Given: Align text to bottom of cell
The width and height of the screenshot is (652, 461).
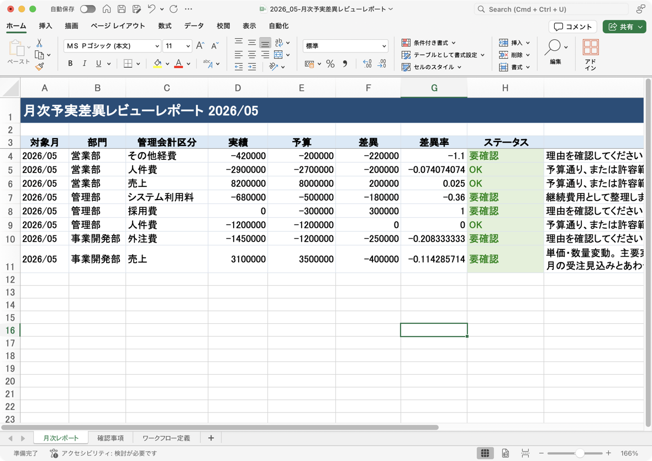Looking at the screenshot, I should point(265,42).
